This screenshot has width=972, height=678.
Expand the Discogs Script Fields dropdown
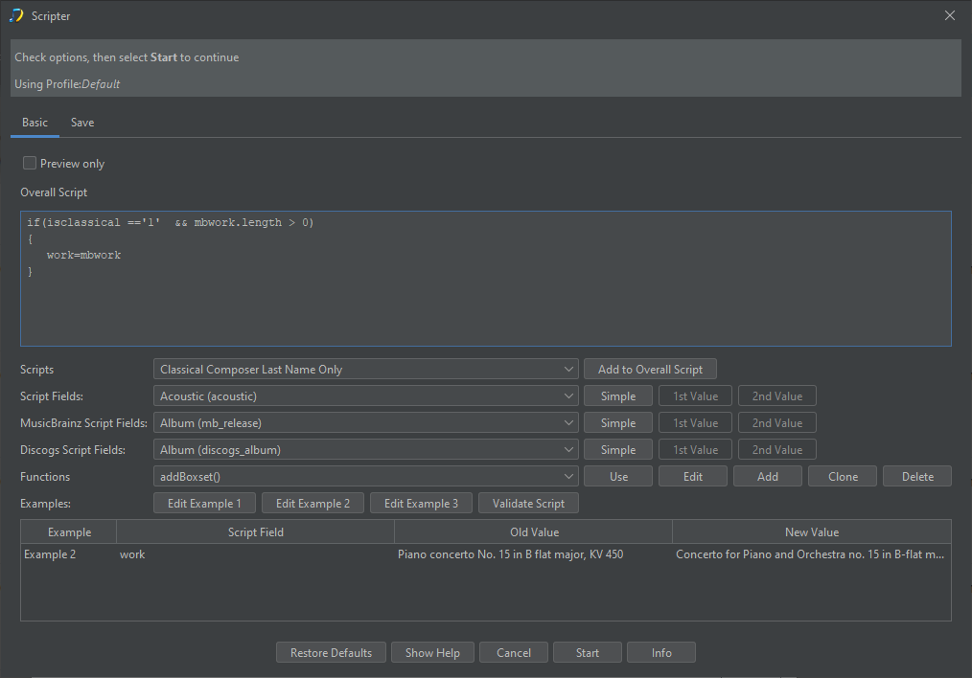point(365,450)
